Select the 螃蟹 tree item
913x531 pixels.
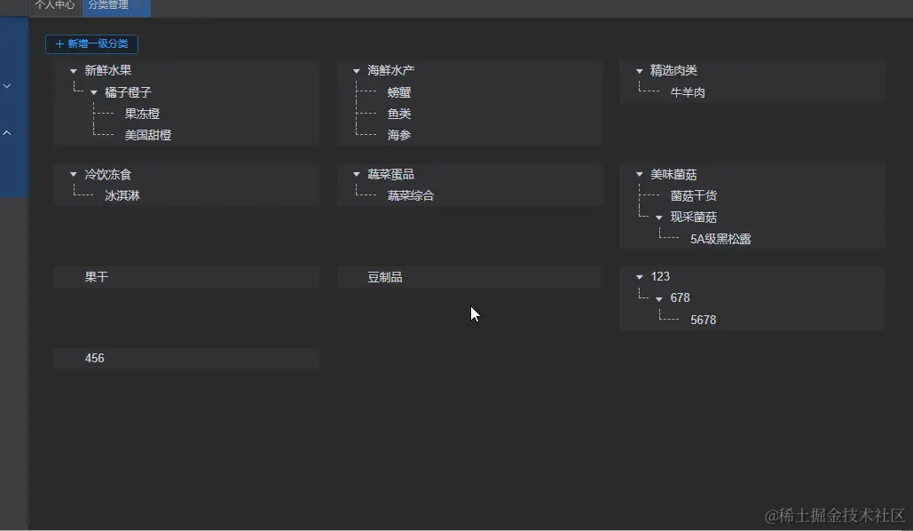click(x=399, y=92)
